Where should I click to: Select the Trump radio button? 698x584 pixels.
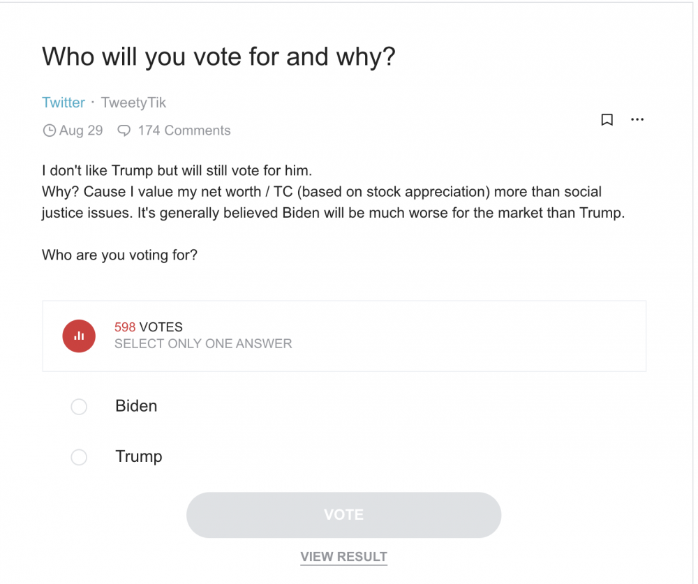tap(79, 457)
